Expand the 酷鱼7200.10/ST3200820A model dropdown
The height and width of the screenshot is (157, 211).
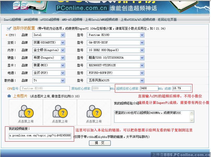(116, 58)
